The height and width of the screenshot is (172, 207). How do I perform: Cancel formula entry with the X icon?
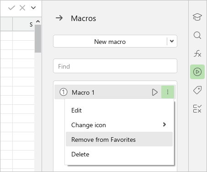(22, 8)
